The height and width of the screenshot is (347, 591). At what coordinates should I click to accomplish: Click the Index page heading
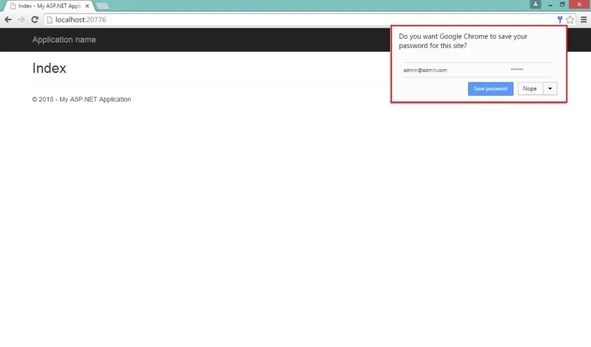coord(50,68)
